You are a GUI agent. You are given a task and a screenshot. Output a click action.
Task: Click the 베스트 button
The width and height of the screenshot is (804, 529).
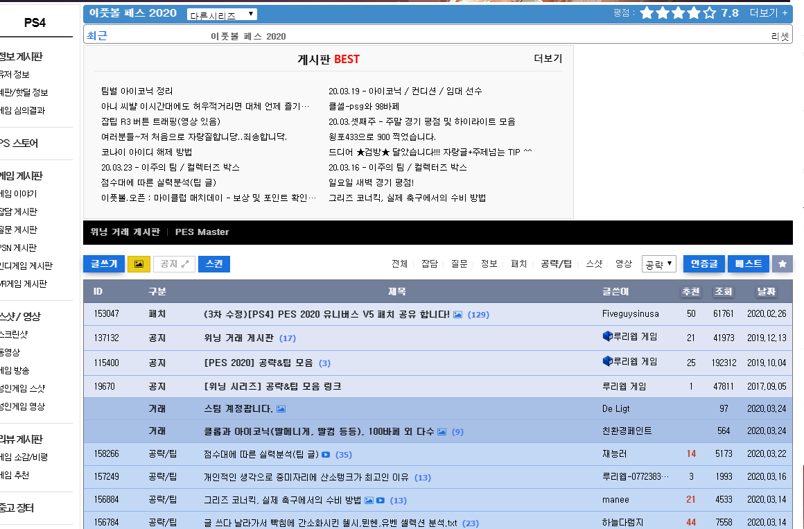point(749,263)
